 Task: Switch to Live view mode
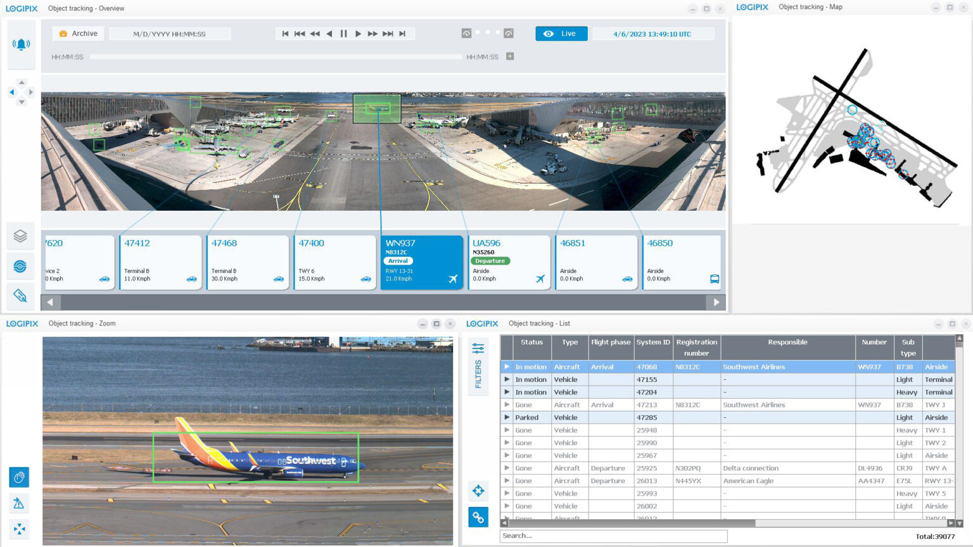point(561,33)
